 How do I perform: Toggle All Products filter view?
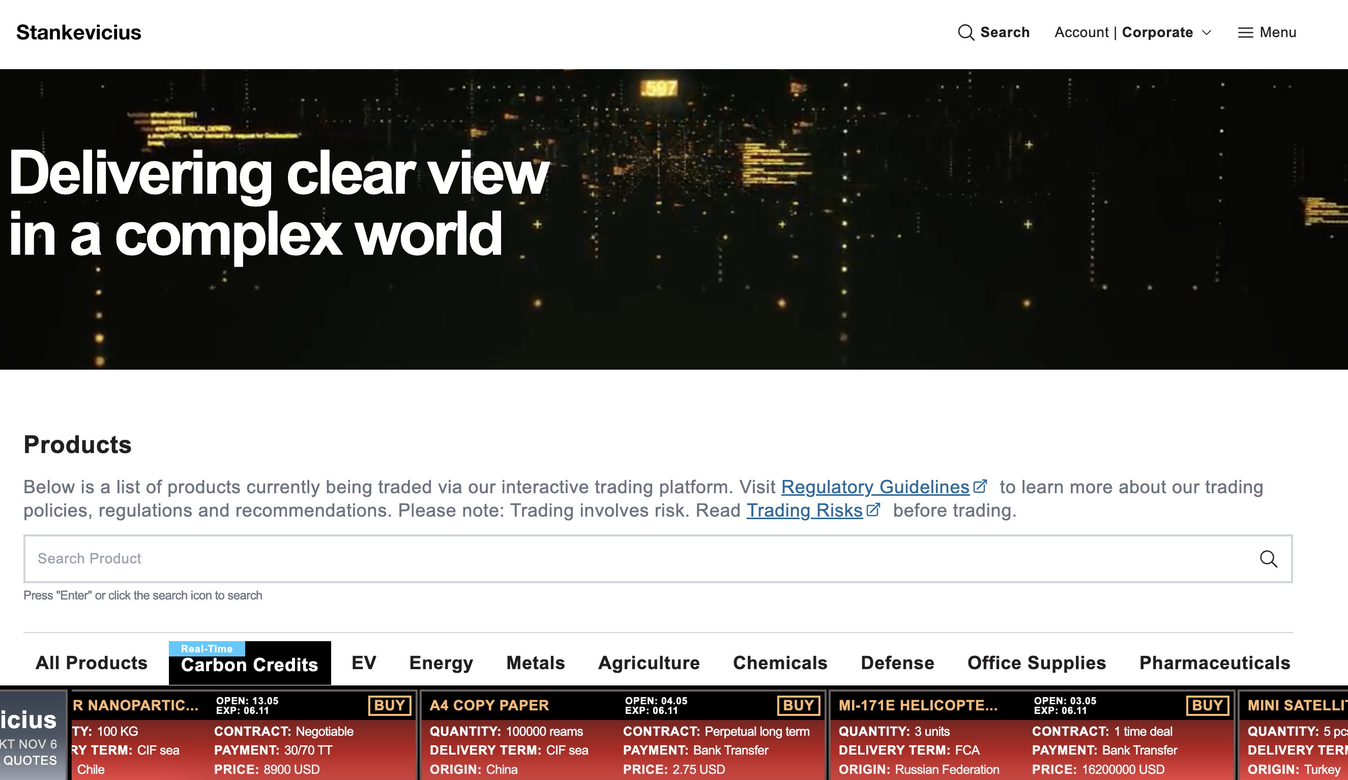[92, 664]
